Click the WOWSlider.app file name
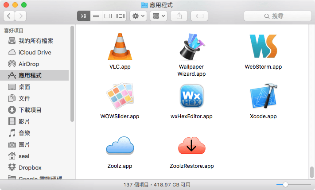Screen dimensions: 315x190 coord(120,116)
